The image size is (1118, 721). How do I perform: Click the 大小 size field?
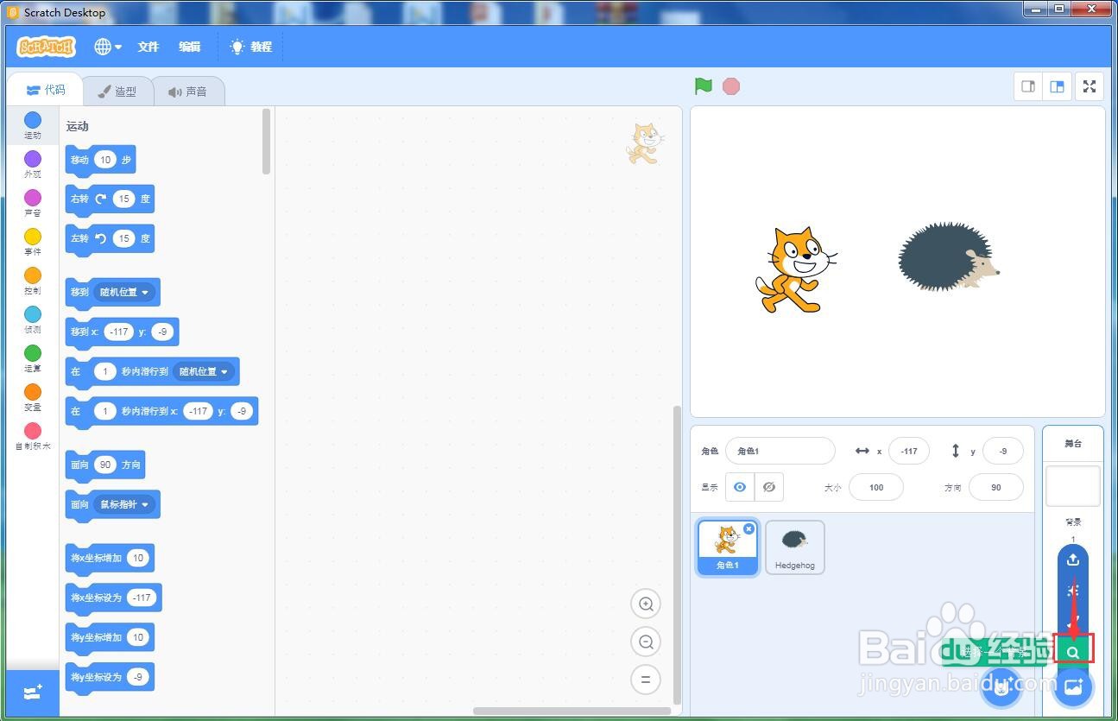coord(876,487)
